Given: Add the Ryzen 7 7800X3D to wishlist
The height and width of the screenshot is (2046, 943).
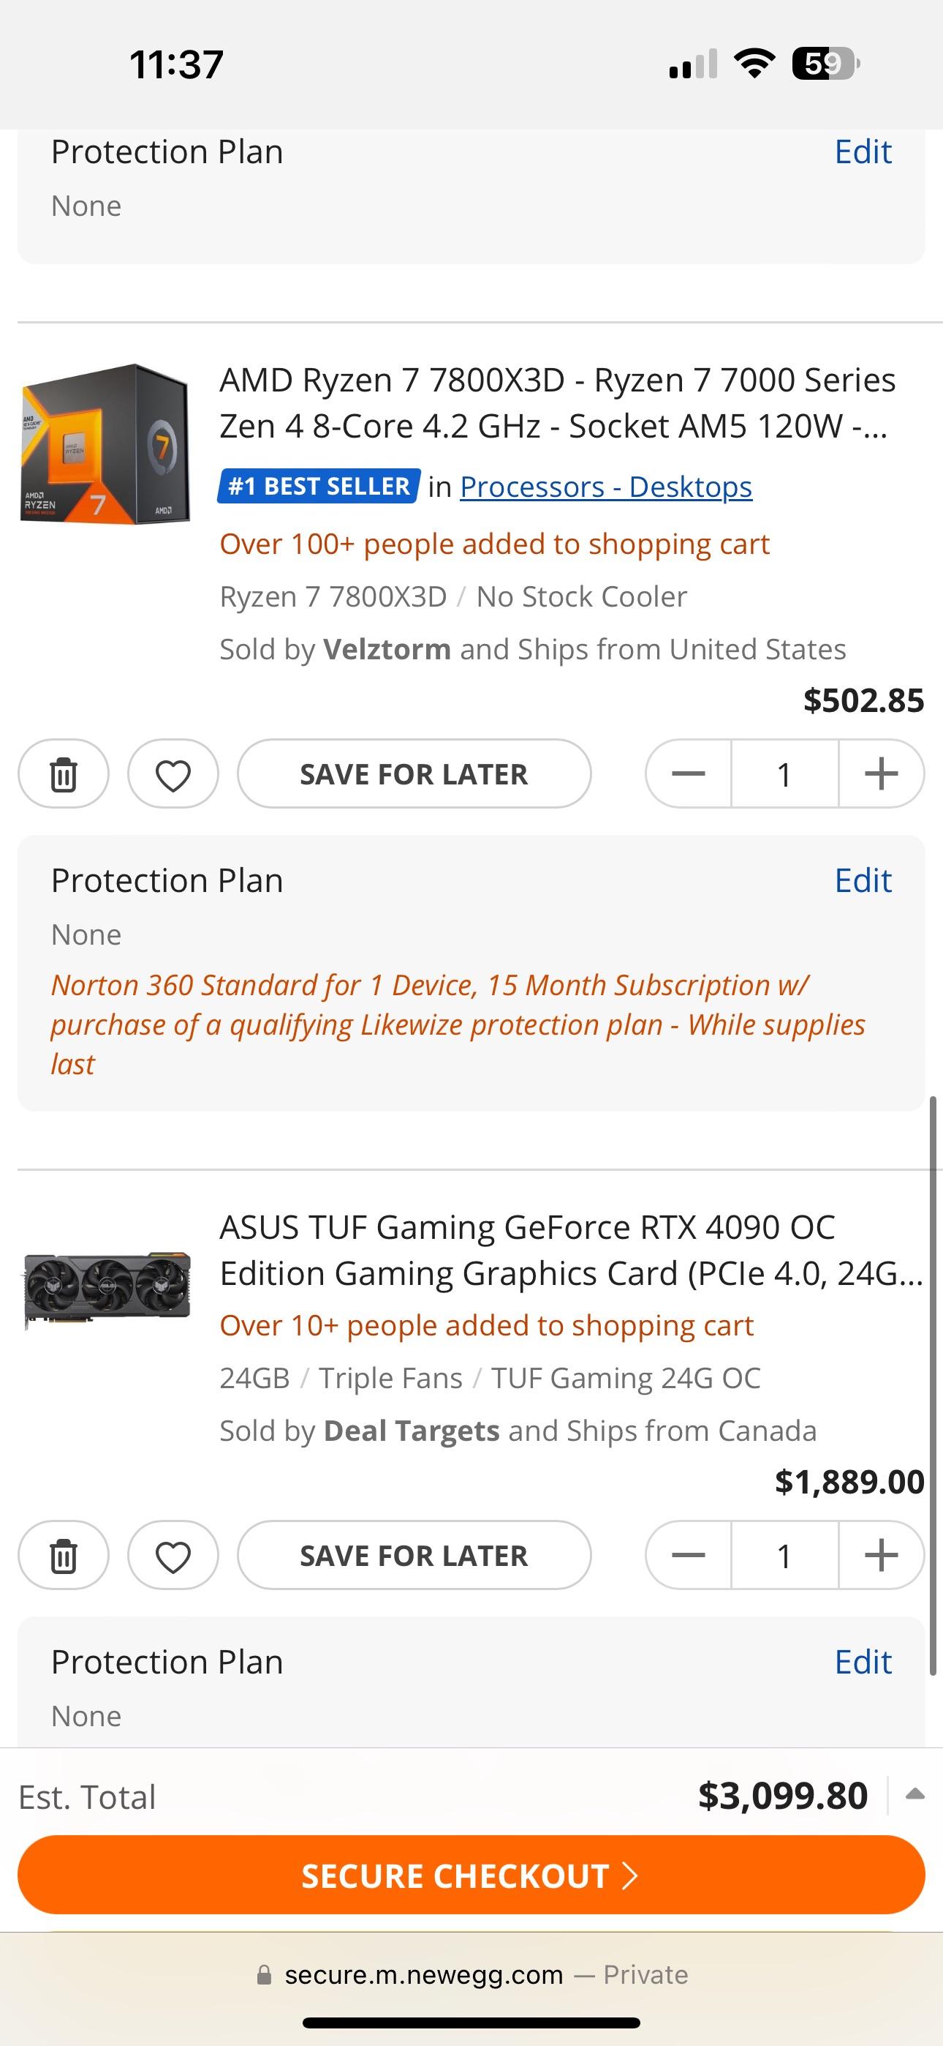Looking at the screenshot, I should tap(173, 774).
